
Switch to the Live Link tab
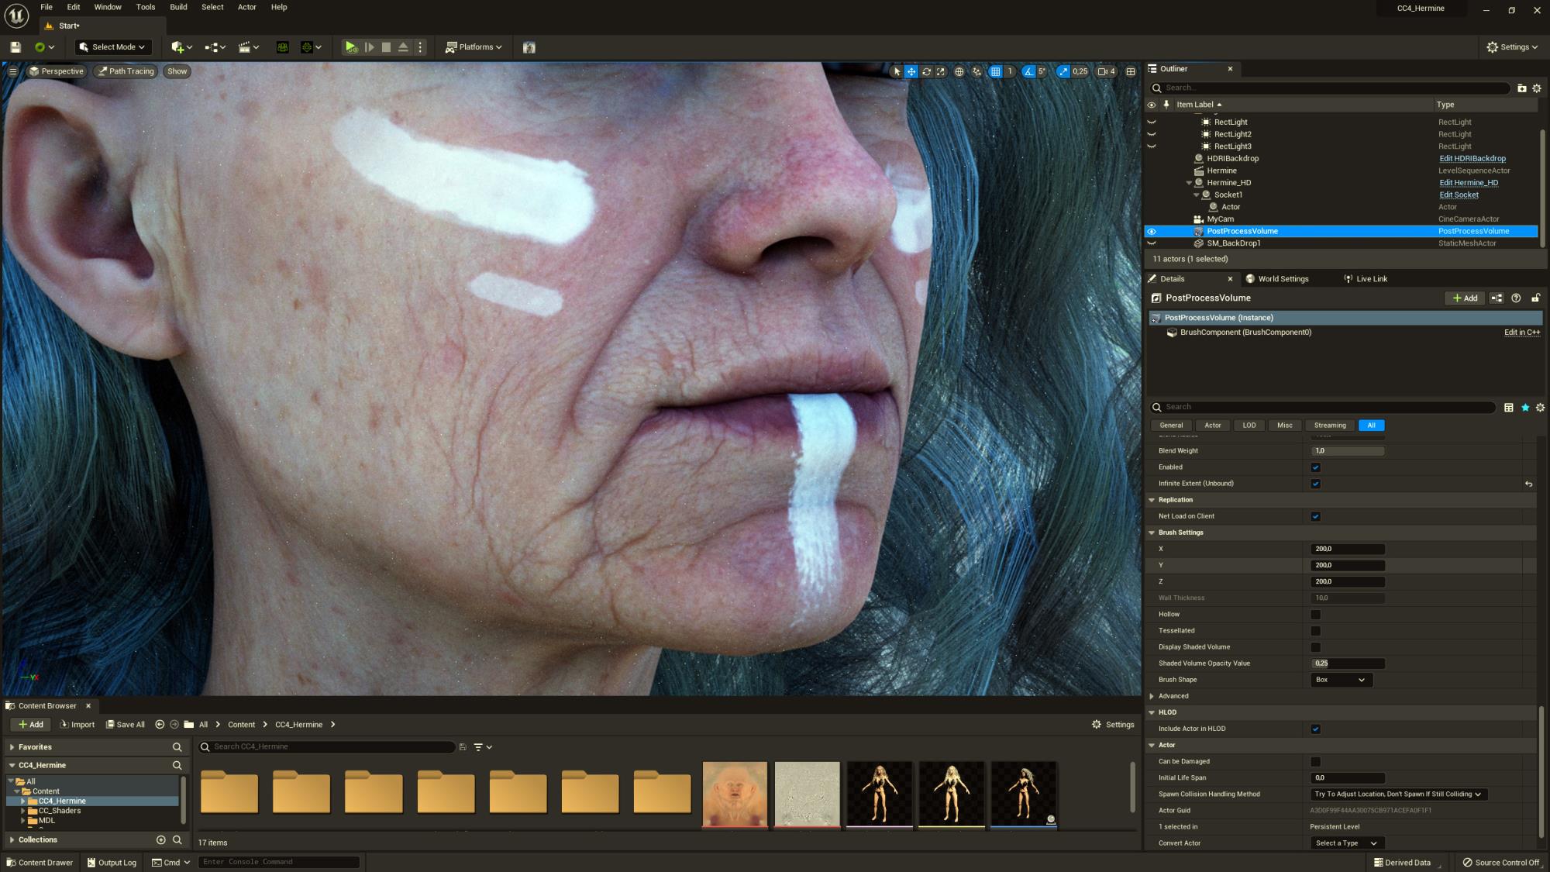click(1366, 279)
